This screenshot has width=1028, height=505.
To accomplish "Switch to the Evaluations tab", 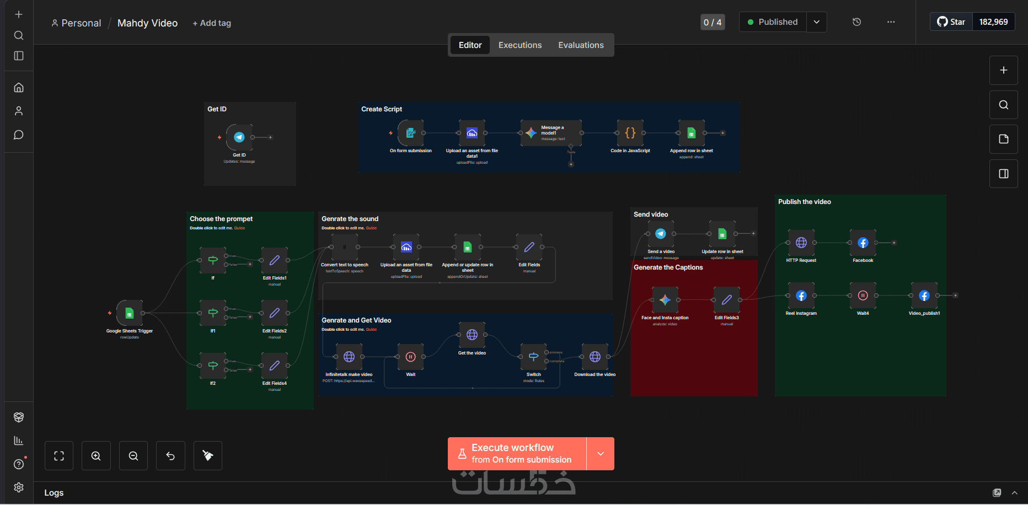I will click(x=581, y=45).
